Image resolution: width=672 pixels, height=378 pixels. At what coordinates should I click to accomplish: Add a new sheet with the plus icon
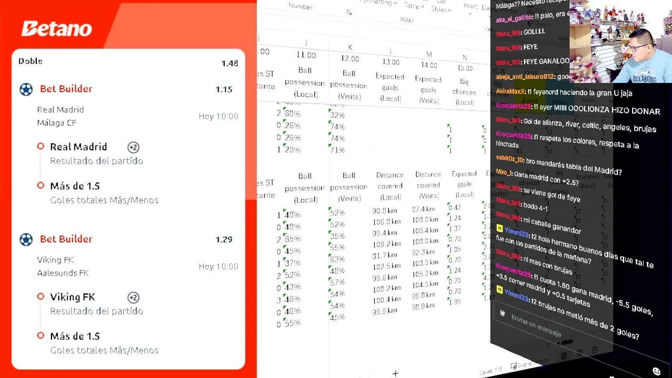tap(395, 373)
